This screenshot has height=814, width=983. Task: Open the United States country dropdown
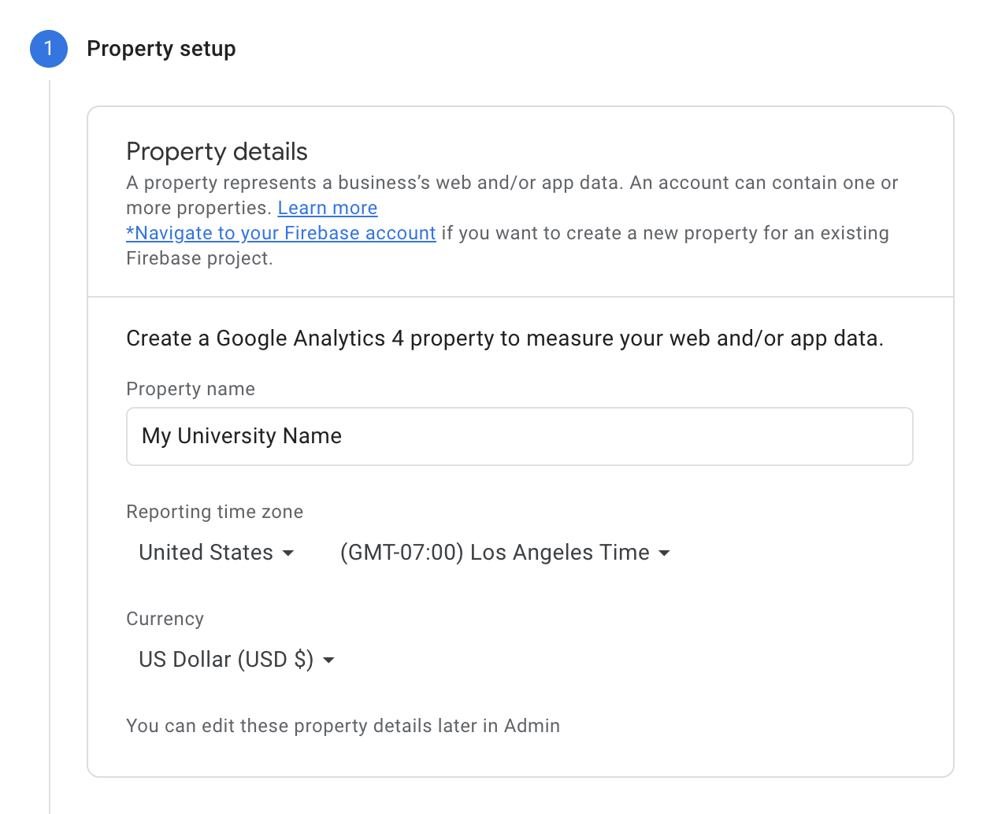coord(217,553)
